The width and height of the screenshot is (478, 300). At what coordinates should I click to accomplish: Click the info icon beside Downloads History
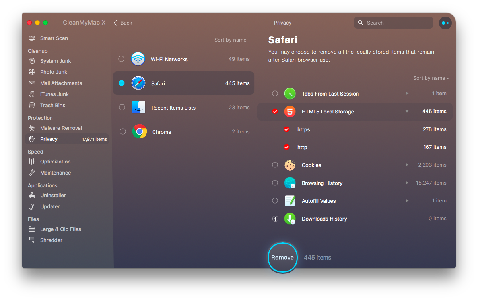pyautogui.click(x=275, y=219)
